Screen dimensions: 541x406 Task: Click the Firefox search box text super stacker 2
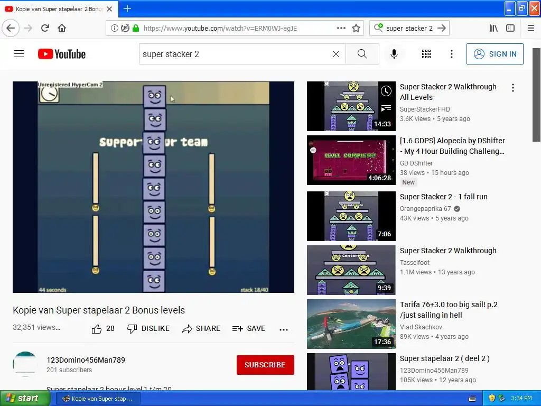(x=409, y=29)
